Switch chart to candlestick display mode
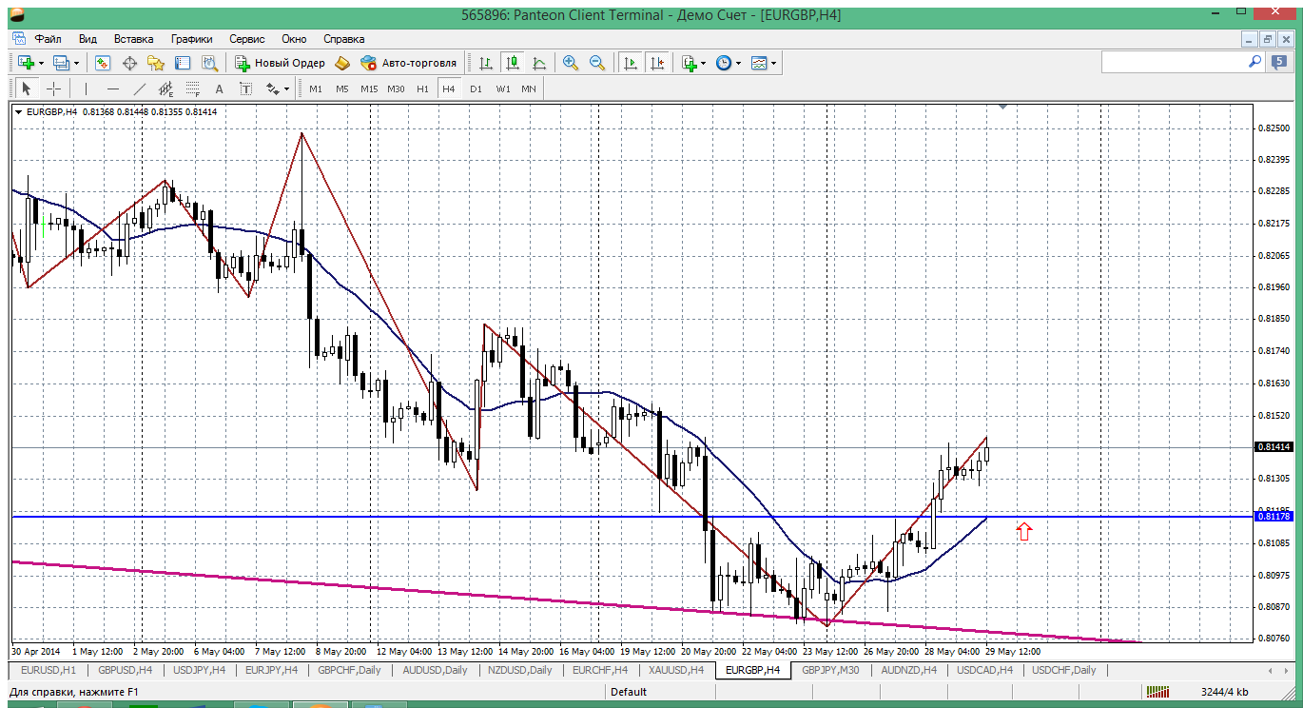 click(513, 63)
